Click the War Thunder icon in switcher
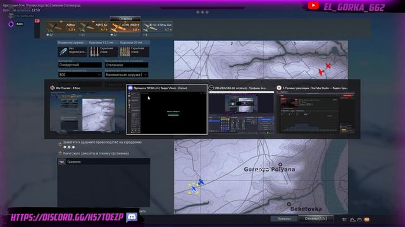405x227 pixels. 53,88
